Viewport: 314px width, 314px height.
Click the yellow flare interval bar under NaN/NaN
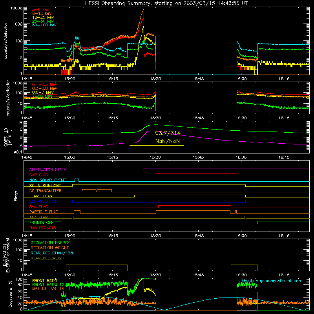click(x=157, y=145)
